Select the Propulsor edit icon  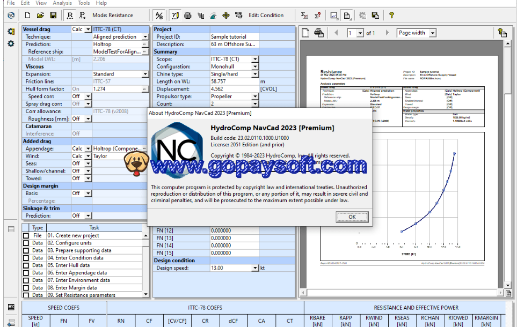coord(226,15)
